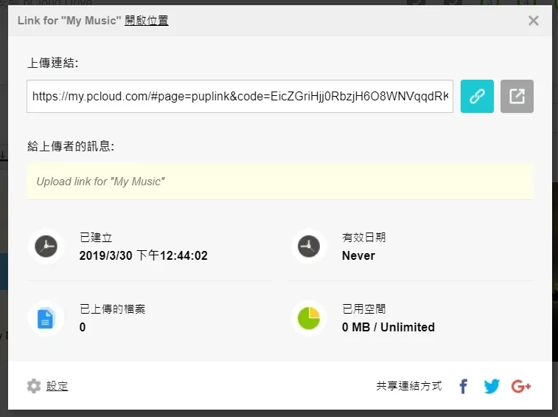This screenshot has width=558, height=417.
Task: Click the 有效日期 label
Action: [x=363, y=237]
